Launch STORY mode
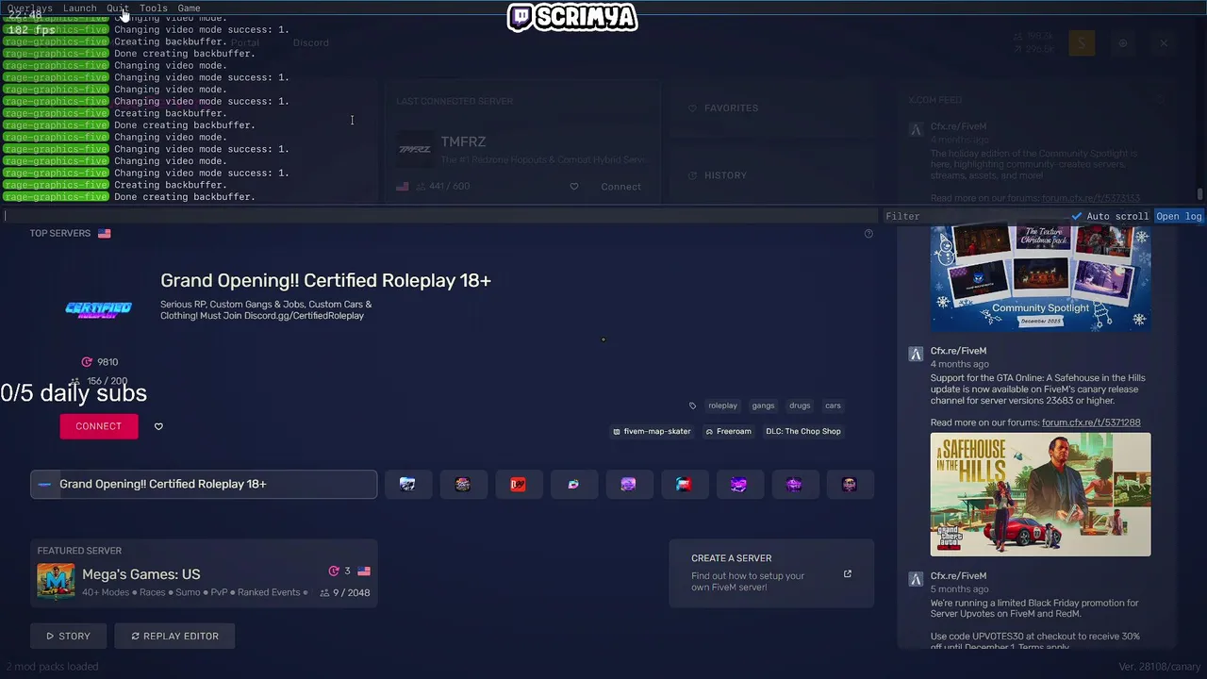 pos(68,636)
